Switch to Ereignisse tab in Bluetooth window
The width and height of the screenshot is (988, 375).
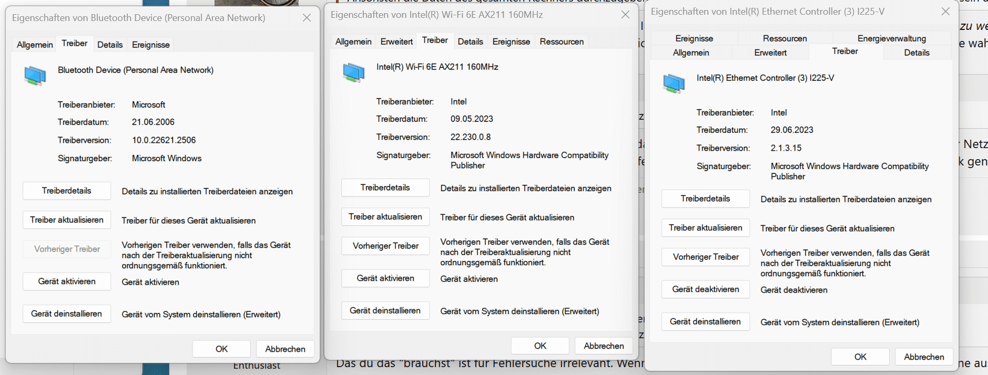(x=151, y=45)
